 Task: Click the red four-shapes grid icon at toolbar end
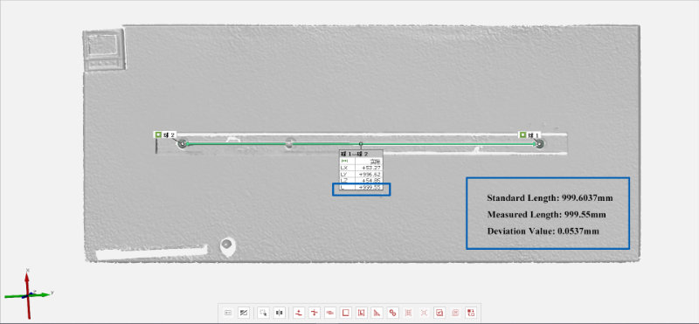click(471, 313)
